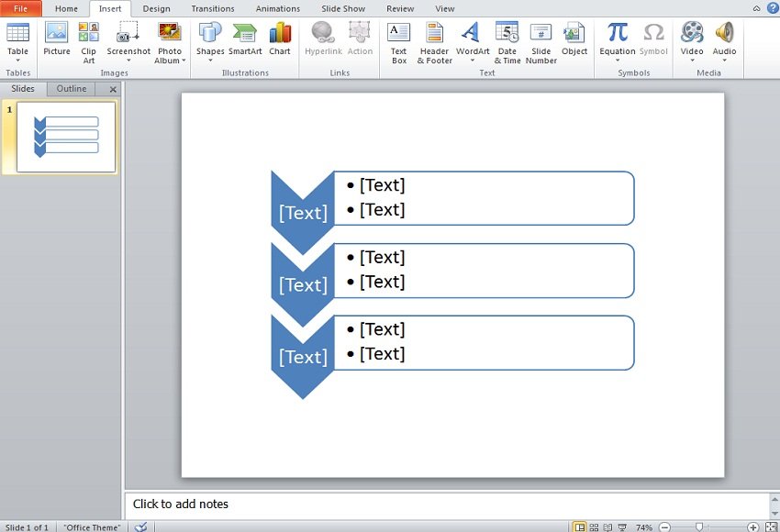This screenshot has width=780, height=532.
Task: Expand the Shapes gallery dropdown
Action: pos(210,61)
